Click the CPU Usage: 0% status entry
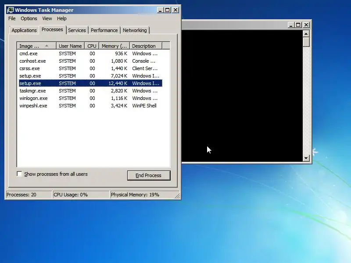The image size is (351, 263). click(81, 195)
